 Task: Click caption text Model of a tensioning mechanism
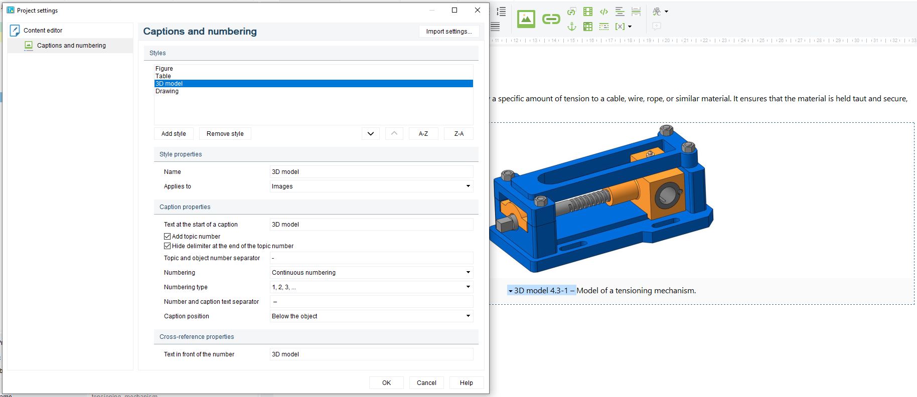(x=636, y=290)
